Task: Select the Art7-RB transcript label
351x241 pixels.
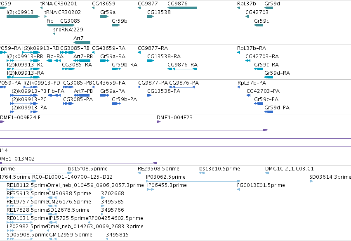Action: (83, 57)
